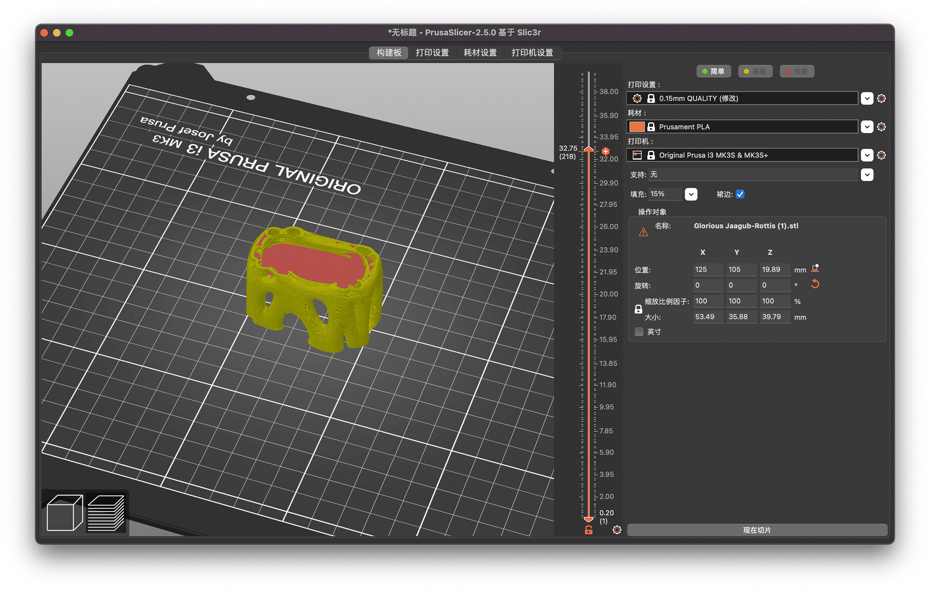Screen dimensions: 930x591
Task: Open the 打印设置 print settings tab
Action: click(x=432, y=53)
